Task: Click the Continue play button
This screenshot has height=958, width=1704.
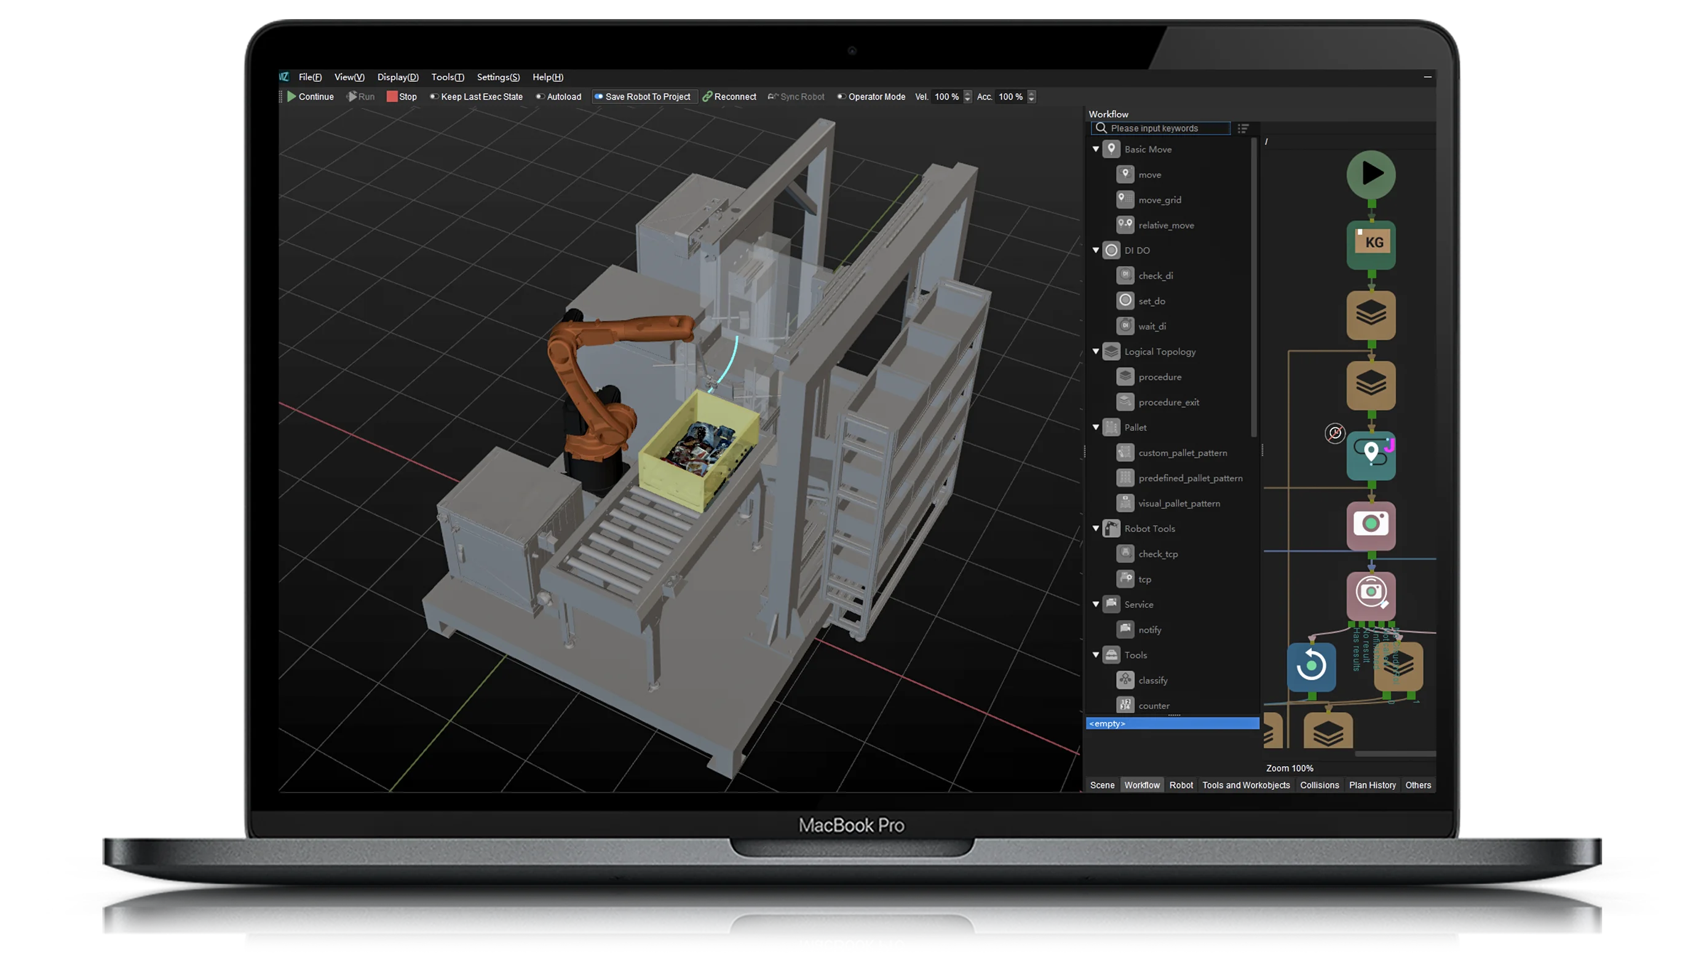Action: click(x=311, y=97)
